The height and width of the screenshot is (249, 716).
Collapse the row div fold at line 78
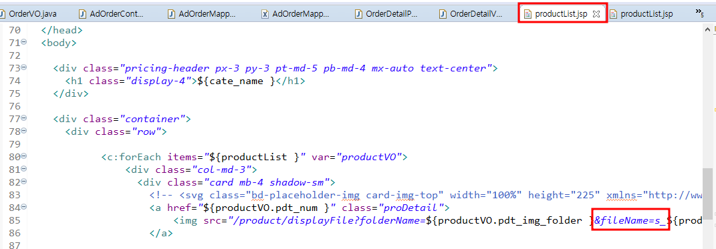(24, 131)
